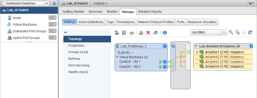Click the port box for CentOS - VM 2
257x98 pixels.
coord(172,67)
